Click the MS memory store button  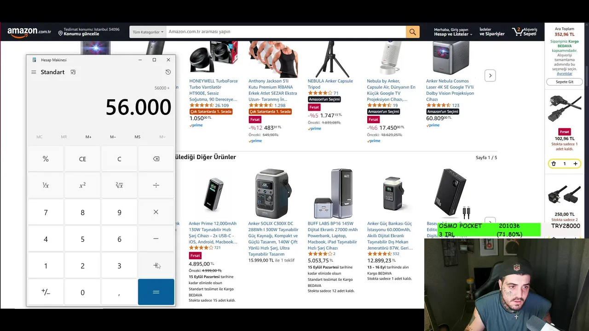[x=138, y=137]
